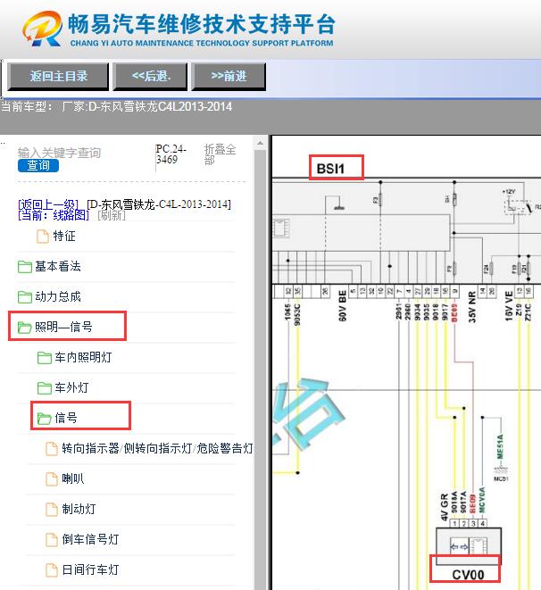
Task: Focus the 输入关键字查询 search field
Action: 60,153
